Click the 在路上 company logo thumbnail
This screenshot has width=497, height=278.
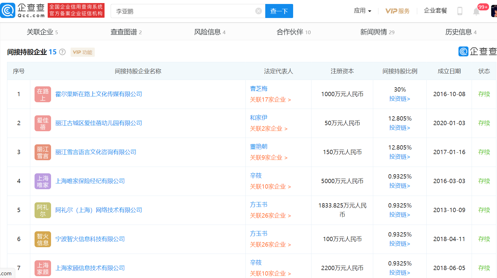(x=43, y=94)
